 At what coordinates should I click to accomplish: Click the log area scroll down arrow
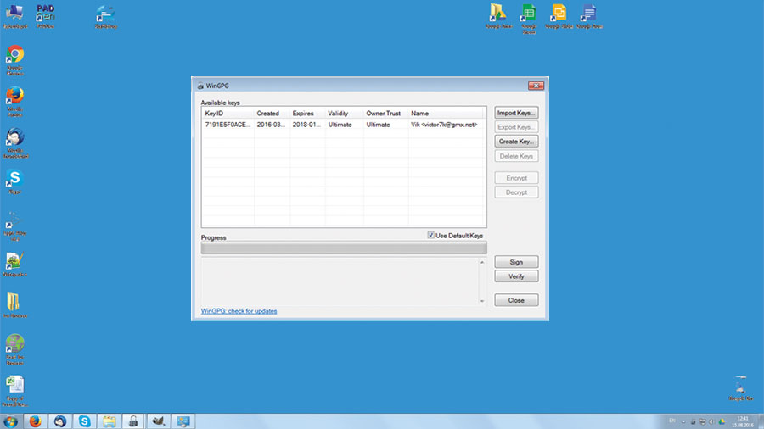[x=482, y=301]
